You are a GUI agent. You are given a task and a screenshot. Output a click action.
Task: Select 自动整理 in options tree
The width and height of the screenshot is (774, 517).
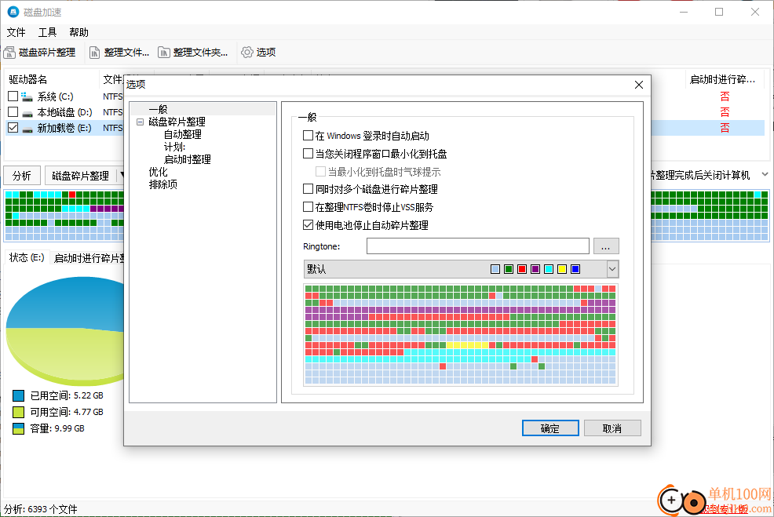[182, 134]
